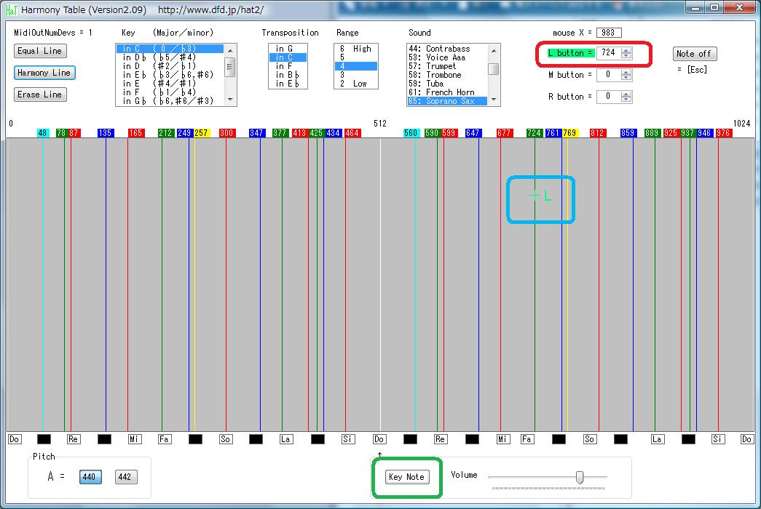Click the red 165 line marker
Viewport: 761px width, 509px height.
[136, 133]
